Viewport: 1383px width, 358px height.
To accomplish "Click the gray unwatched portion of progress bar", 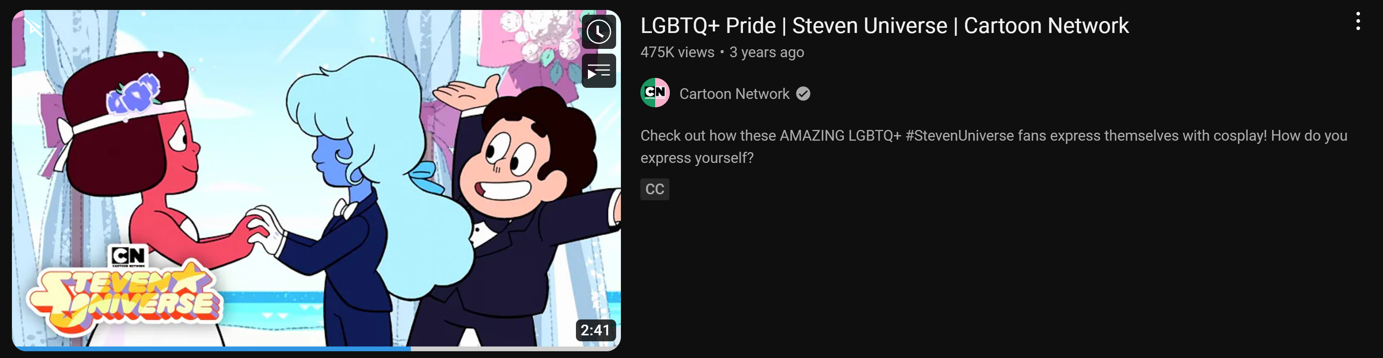I will [516, 348].
